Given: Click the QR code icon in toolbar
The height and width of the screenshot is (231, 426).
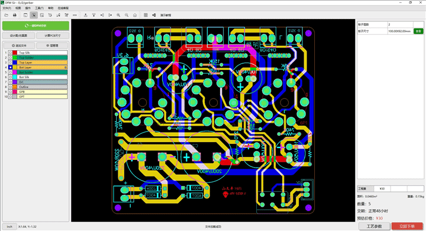Looking at the screenshot, I should [x=146, y=15].
